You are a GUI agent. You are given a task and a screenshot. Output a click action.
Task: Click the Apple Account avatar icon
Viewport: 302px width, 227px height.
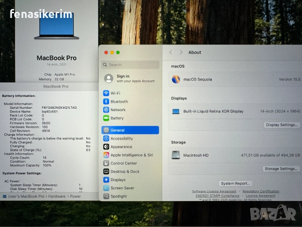109,79
